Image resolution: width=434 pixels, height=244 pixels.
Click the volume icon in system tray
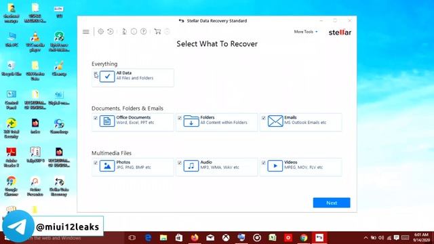tap(381, 238)
